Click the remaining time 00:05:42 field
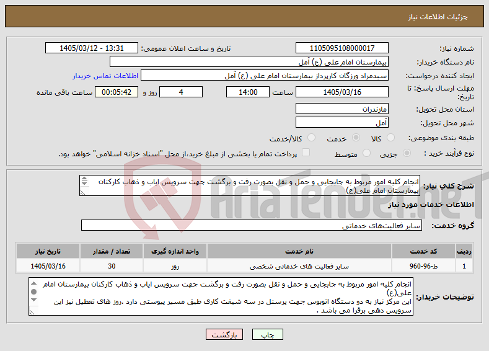Viewport: 489px width, 351px height. 117,92
